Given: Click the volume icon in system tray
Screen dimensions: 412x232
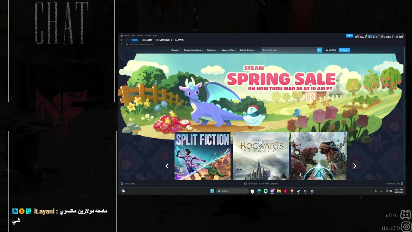Looking at the screenshot, I should [391, 191].
